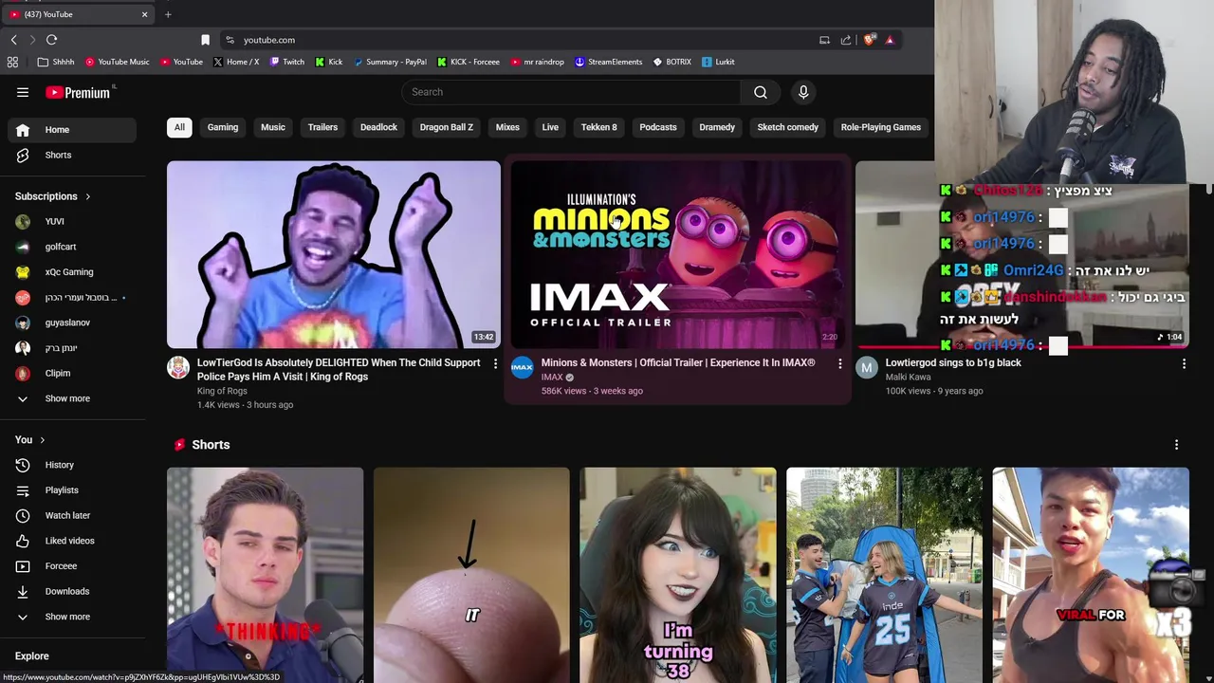Viewport: 1214px width, 683px height.
Task: Click King of Rogs channel avatar
Action: coord(178,367)
